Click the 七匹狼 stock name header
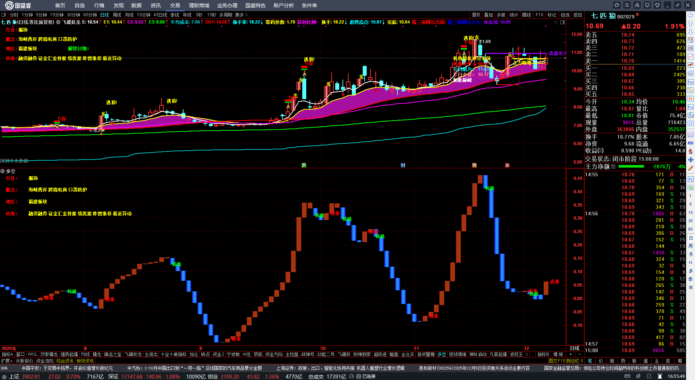The height and width of the screenshot is (380, 695). click(603, 16)
